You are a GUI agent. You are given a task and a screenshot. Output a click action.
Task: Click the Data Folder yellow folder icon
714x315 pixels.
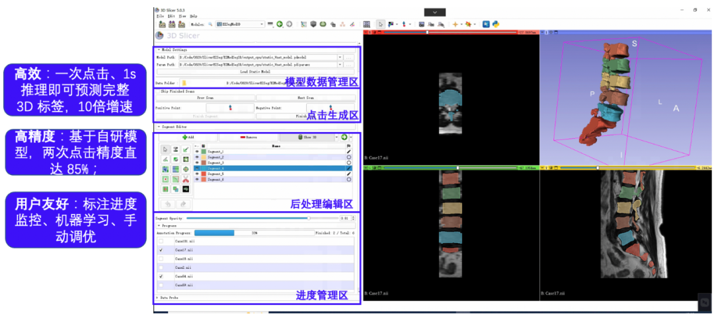184,83
